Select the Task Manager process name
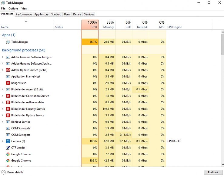224x177 pixels. (x=20, y=42)
